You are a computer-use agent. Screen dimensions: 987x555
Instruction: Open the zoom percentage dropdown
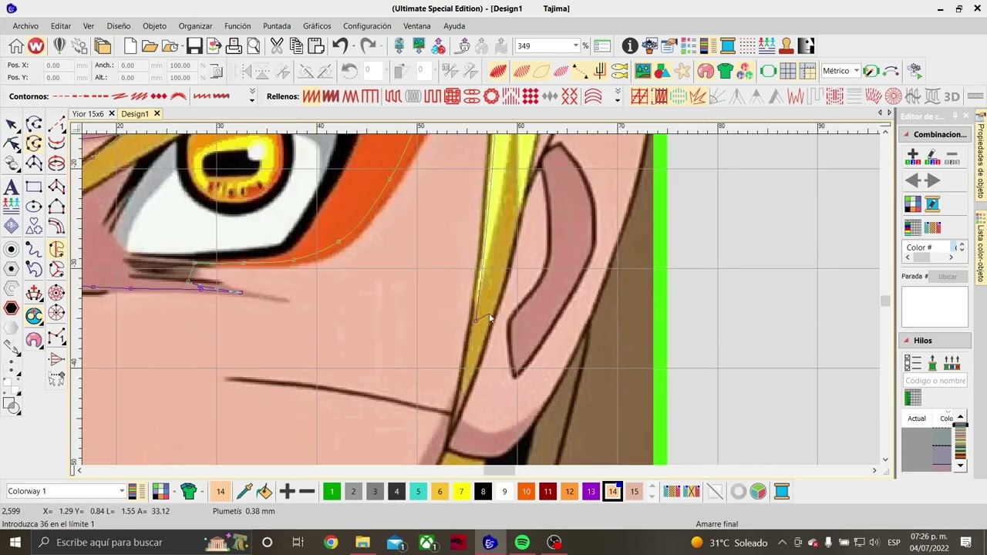point(575,46)
